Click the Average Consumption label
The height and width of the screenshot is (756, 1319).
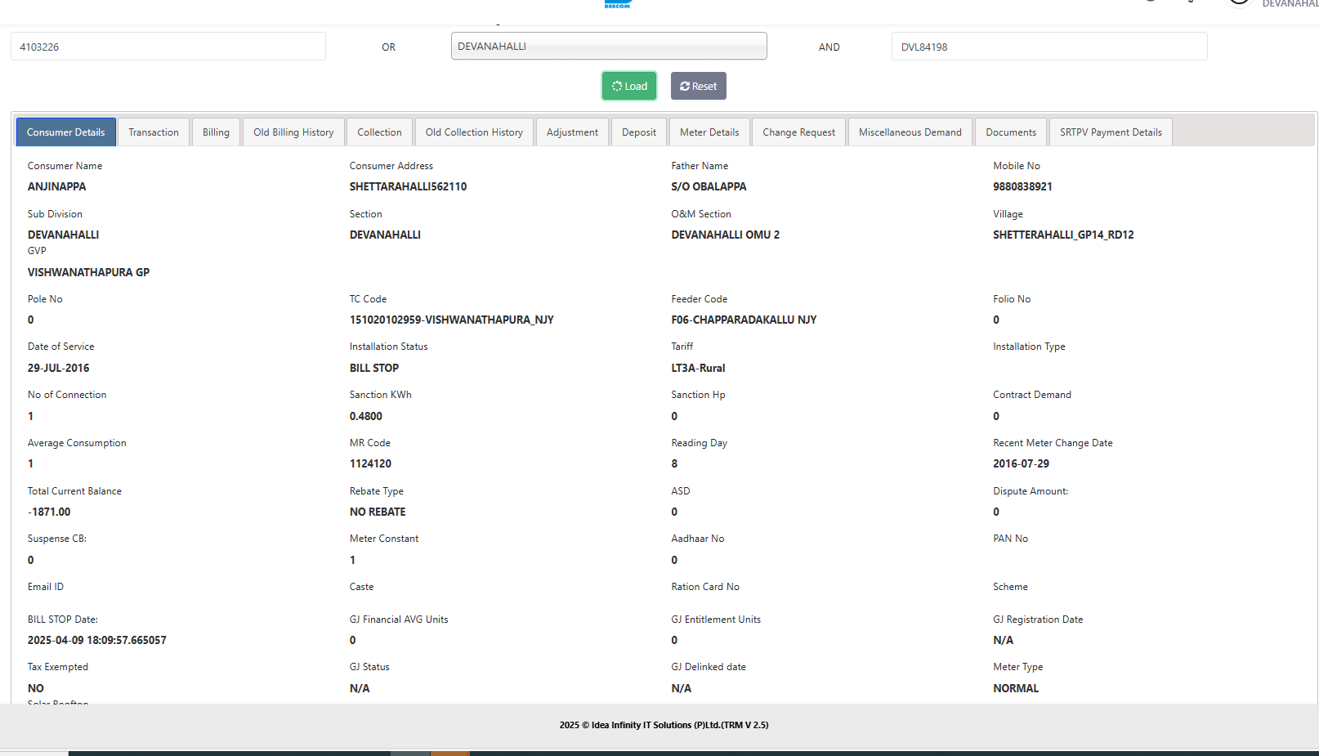coord(77,443)
